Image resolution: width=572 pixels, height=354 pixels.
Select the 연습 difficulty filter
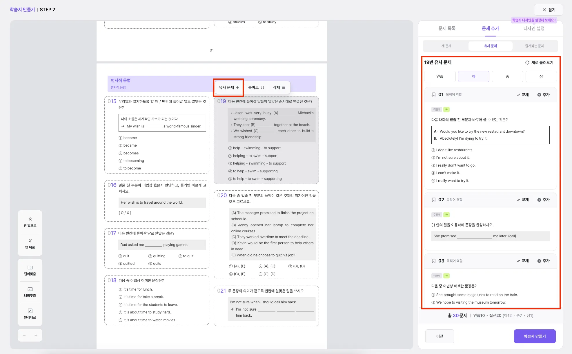(440, 76)
